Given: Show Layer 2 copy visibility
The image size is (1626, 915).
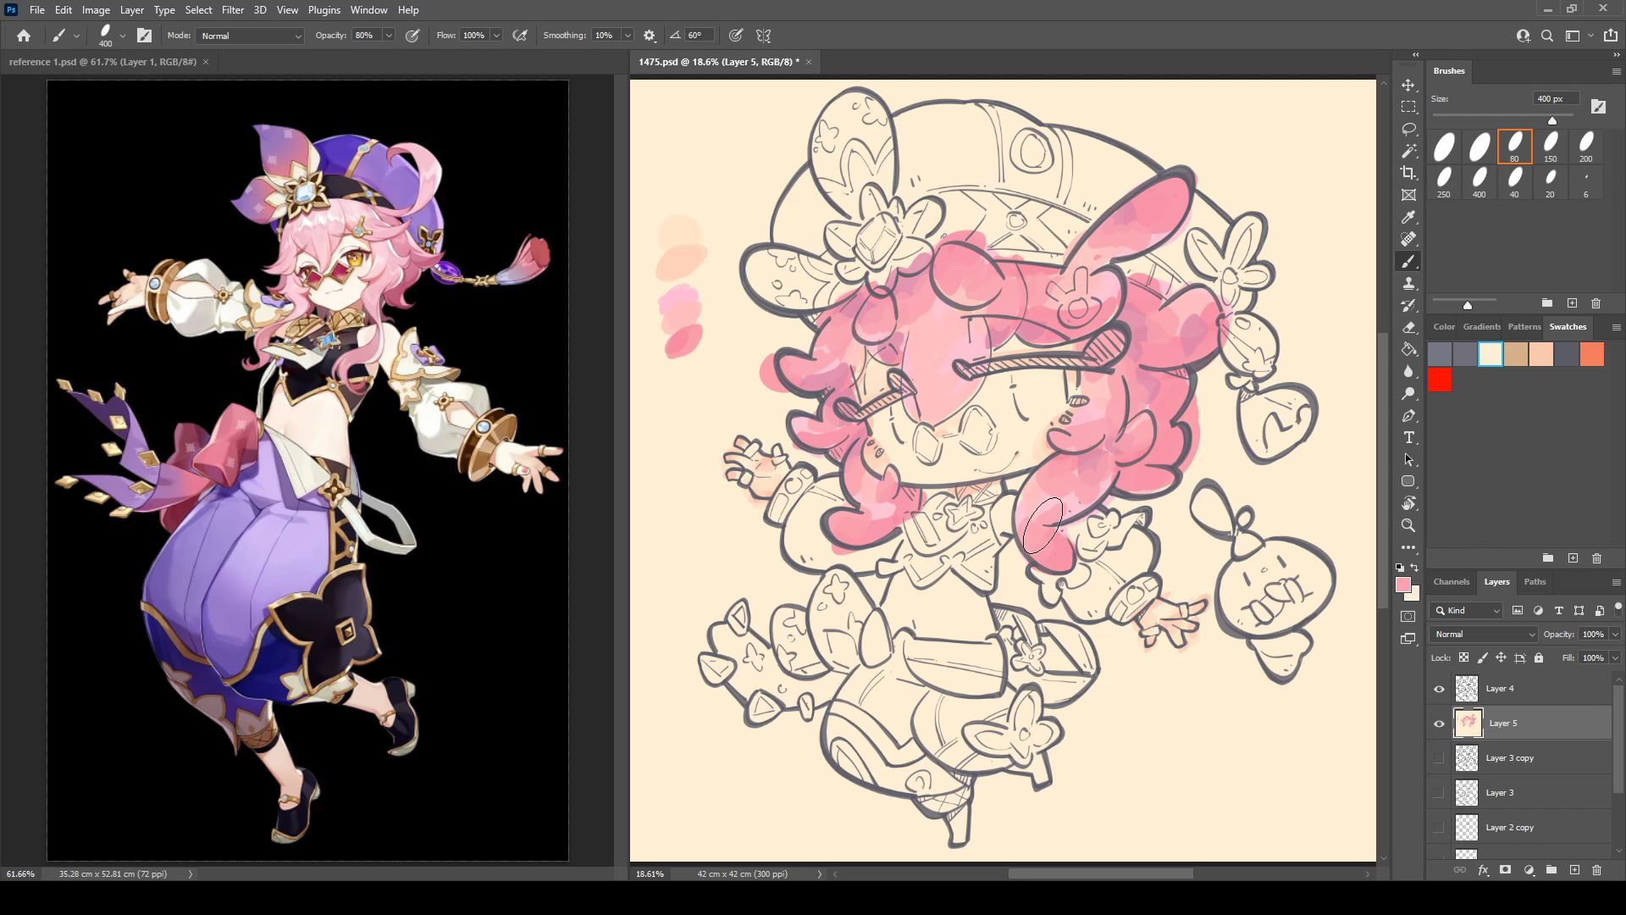Looking at the screenshot, I should (x=1439, y=828).
